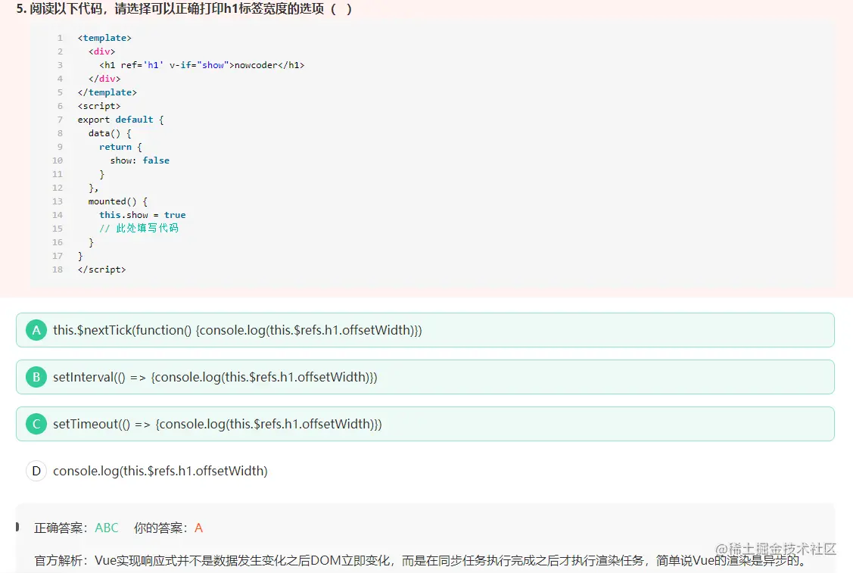
Task: Click the '正确答案' label
Action: 61,528
